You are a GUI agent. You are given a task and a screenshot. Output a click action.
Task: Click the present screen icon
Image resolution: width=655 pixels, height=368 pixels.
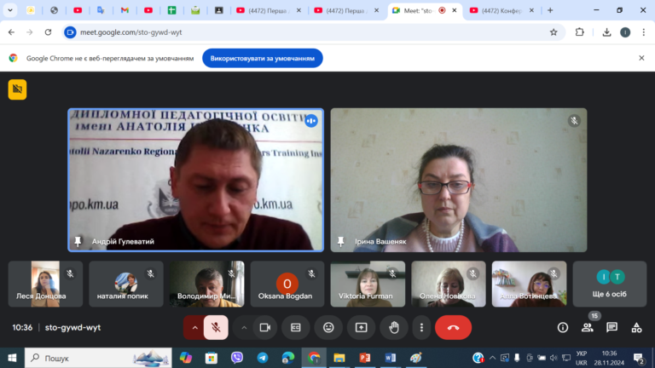point(361,327)
